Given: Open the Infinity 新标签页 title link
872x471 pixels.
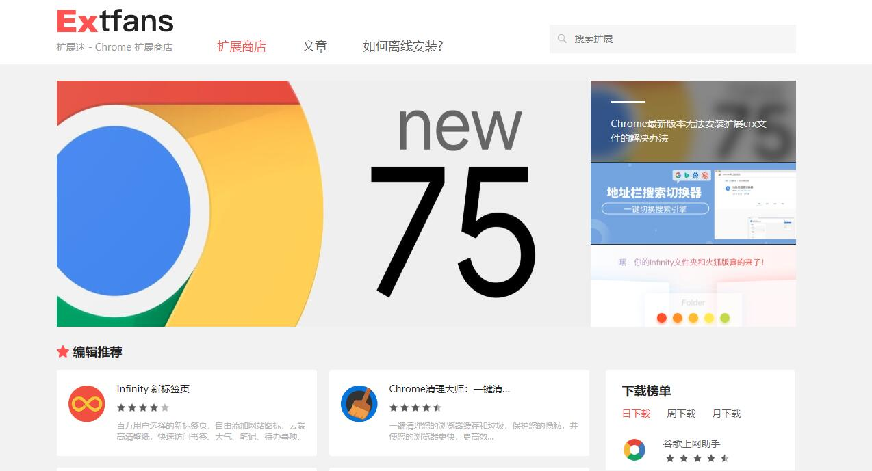Looking at the screenshot, I should [153, 389].
